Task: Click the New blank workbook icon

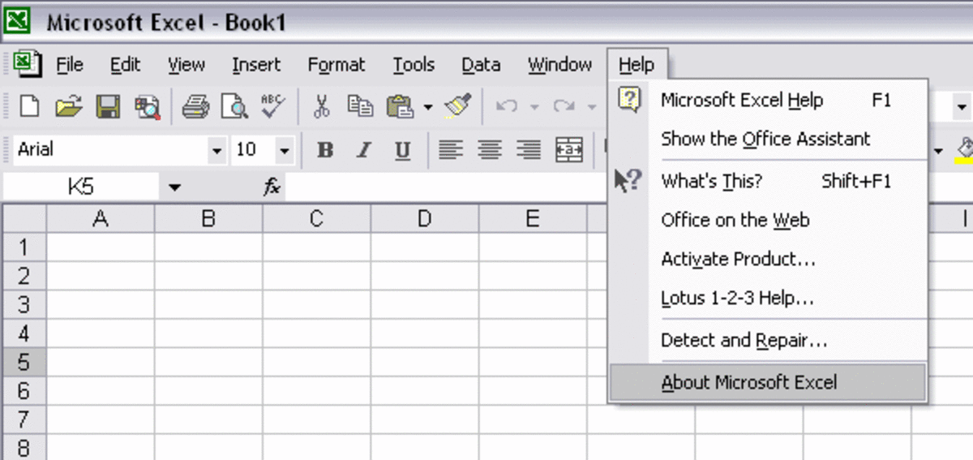Action: click(x=29, y=106)
